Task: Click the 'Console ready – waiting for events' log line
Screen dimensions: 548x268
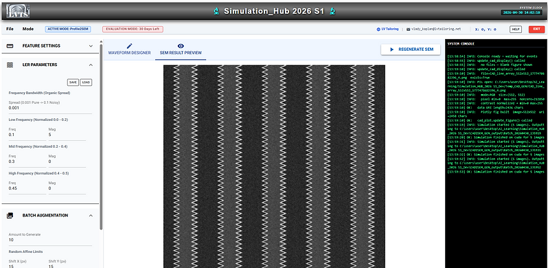Action: (x=492, y=56)
